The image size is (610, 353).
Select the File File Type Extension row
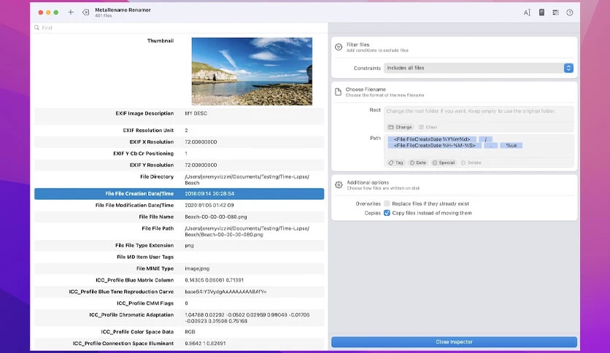tap(179, 245)
